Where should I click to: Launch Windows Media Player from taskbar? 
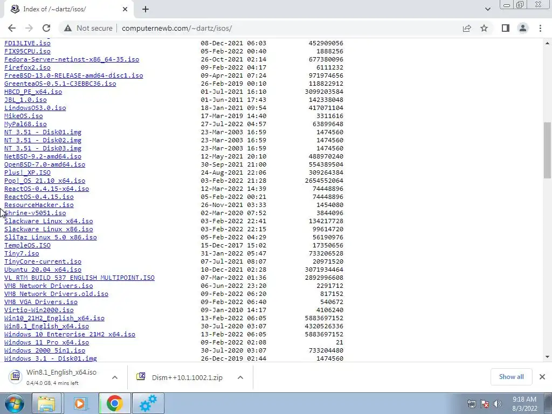[x=80, y=403]
